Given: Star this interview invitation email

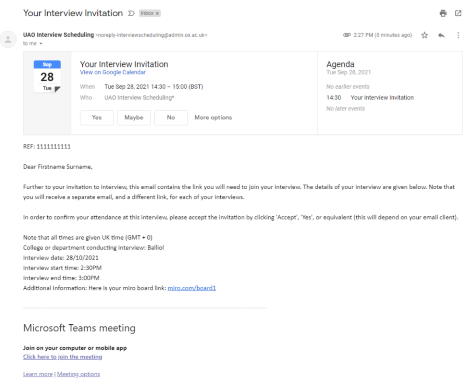Looking at the screenshot, I should [x=424, y=35].
